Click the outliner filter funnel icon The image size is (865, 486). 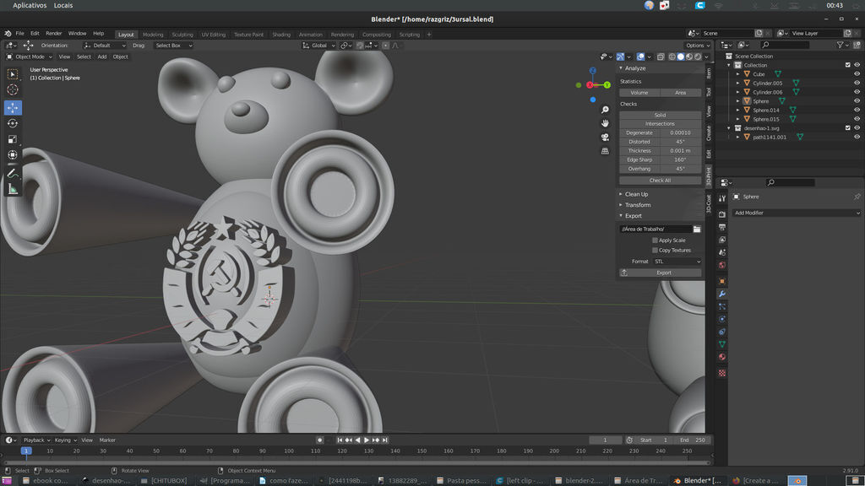click(x=840, y=46)
